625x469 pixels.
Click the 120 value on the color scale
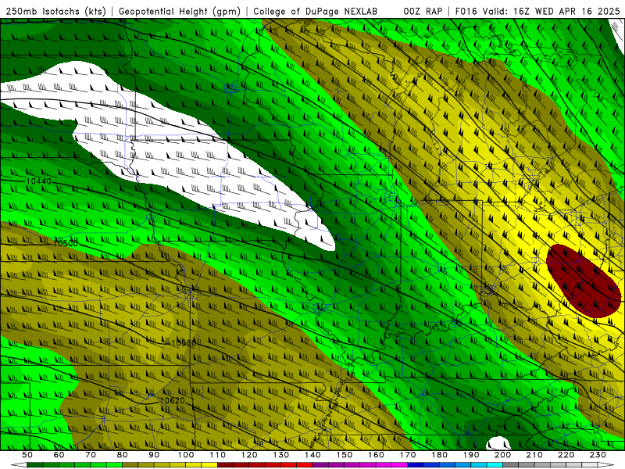click(249, 455)
